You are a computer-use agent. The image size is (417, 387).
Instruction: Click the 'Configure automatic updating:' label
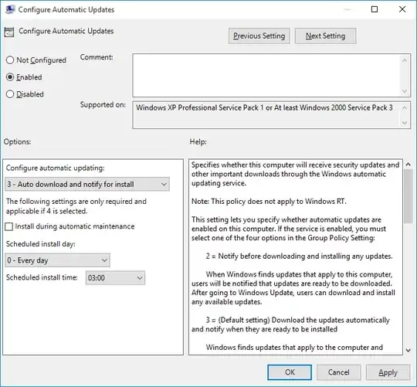click(56, 168)
